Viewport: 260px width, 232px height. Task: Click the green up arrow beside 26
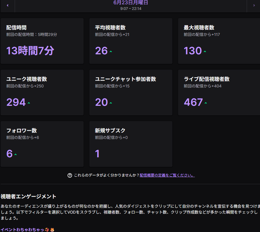[x=111, y=51]
